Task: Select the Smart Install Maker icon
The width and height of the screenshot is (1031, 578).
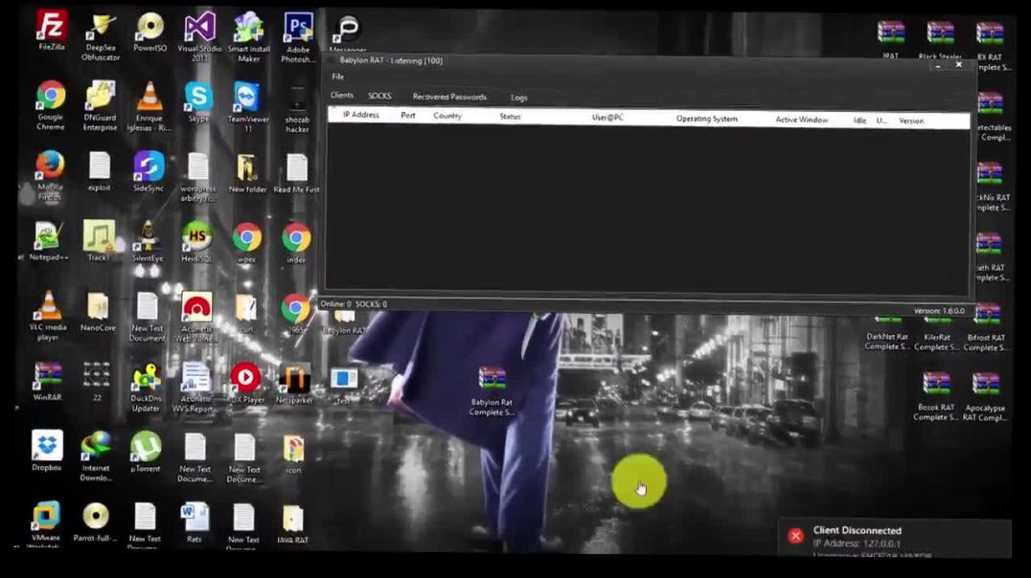Action: pyautogui.click(x=248, y=36)
